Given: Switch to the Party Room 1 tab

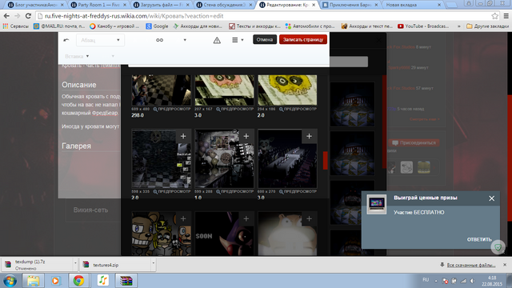Looking at the screenshot, I should [98, 5].
